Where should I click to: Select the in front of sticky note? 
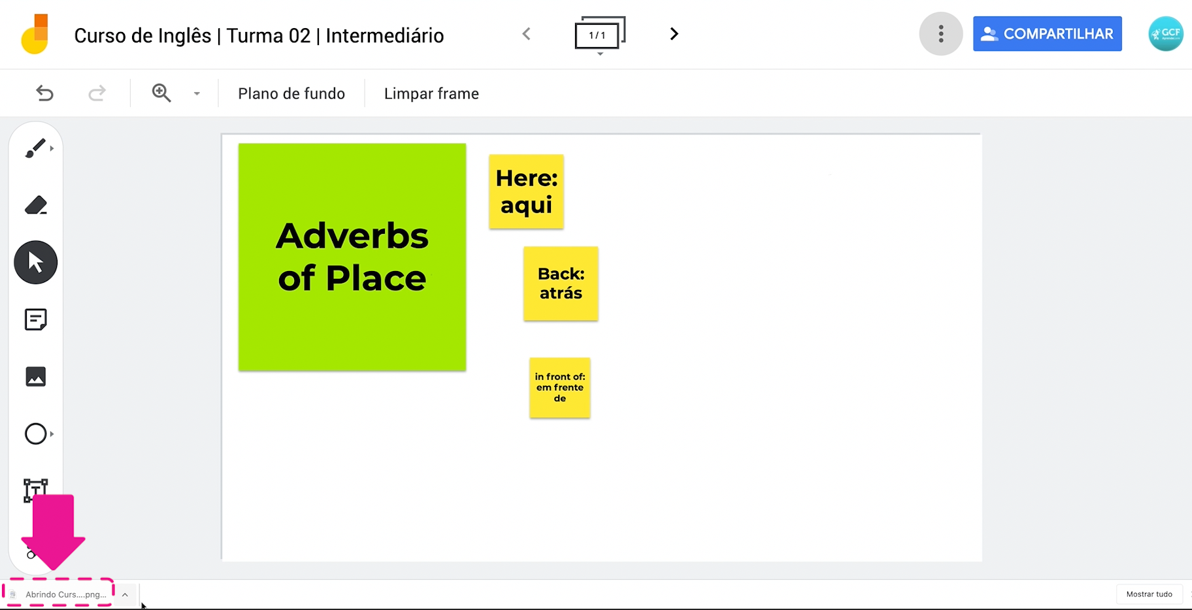click(x=560, y=388)
